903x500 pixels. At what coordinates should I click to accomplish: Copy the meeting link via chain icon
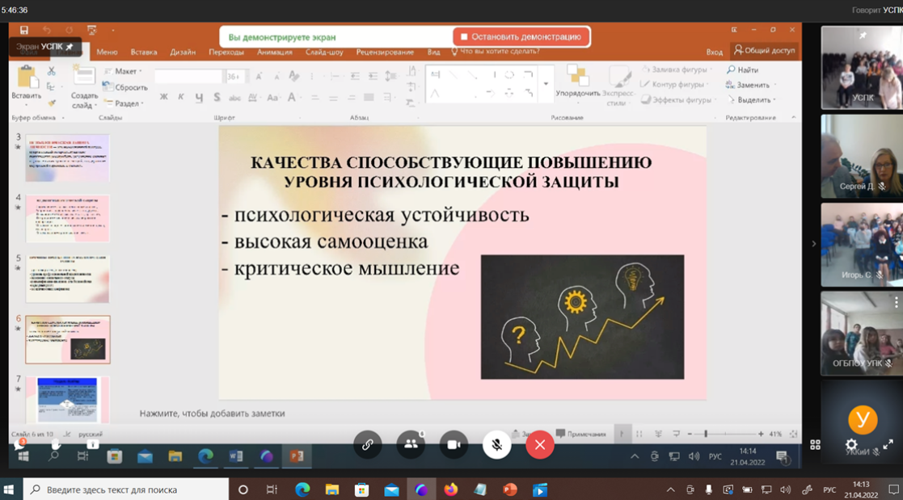tap(368, 444)
